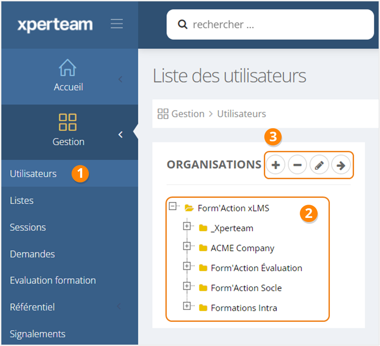The height and width of the screenshot is (346, 380).
Task: Collapse the Form'Action xLMS root node
Action: (x=173, y=206)
